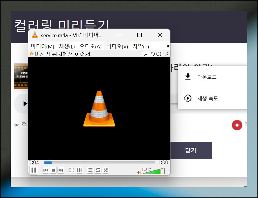This screenshot has height=198, width=258.
Task: Skip to previous track in VLC
Action: pos(46,170)
